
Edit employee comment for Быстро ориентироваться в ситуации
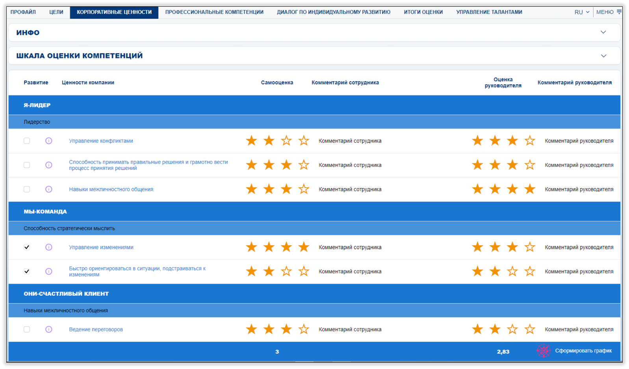350,271
